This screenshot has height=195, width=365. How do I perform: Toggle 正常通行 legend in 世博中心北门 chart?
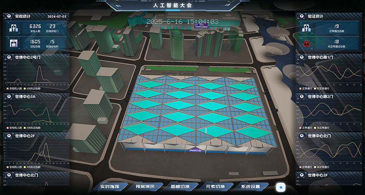click(307, 167)
